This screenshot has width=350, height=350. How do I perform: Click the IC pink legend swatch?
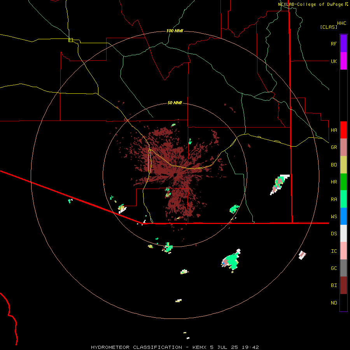343,251
